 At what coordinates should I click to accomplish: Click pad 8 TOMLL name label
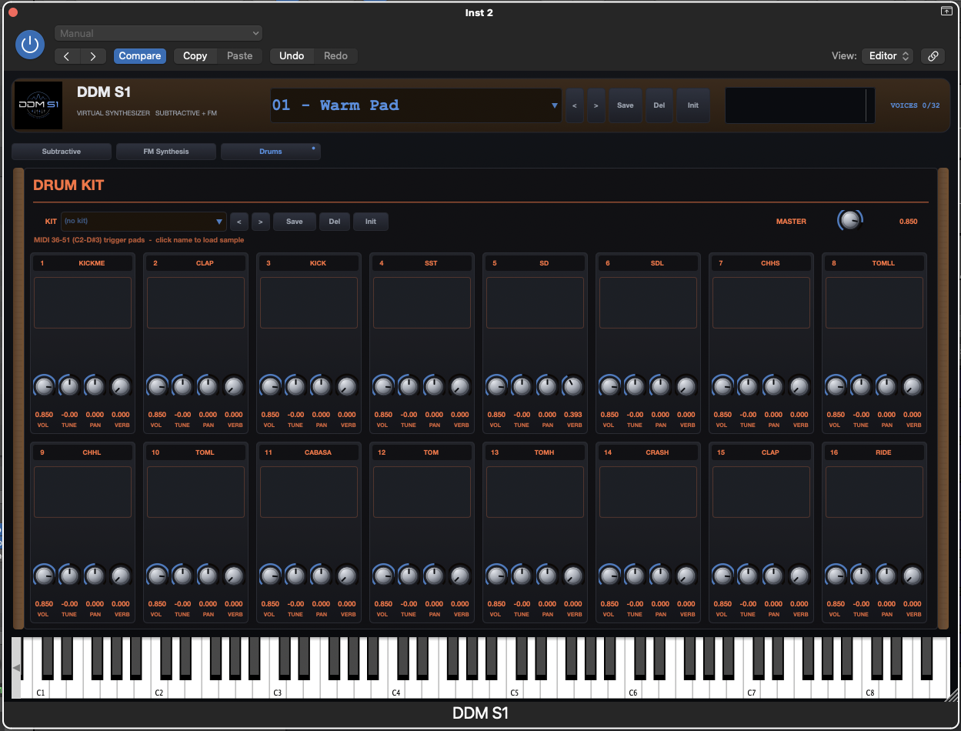883,263
